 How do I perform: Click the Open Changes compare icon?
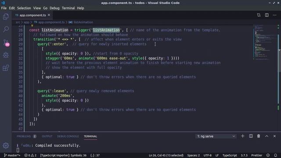click(259, 15)
